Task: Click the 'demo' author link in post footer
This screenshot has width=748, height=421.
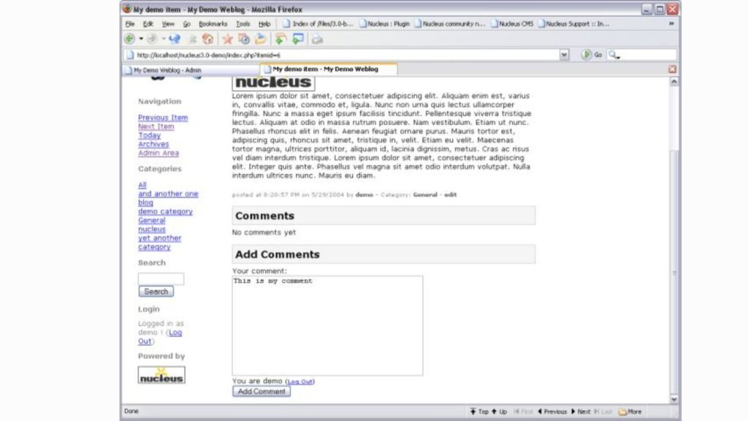Action: 364,194
